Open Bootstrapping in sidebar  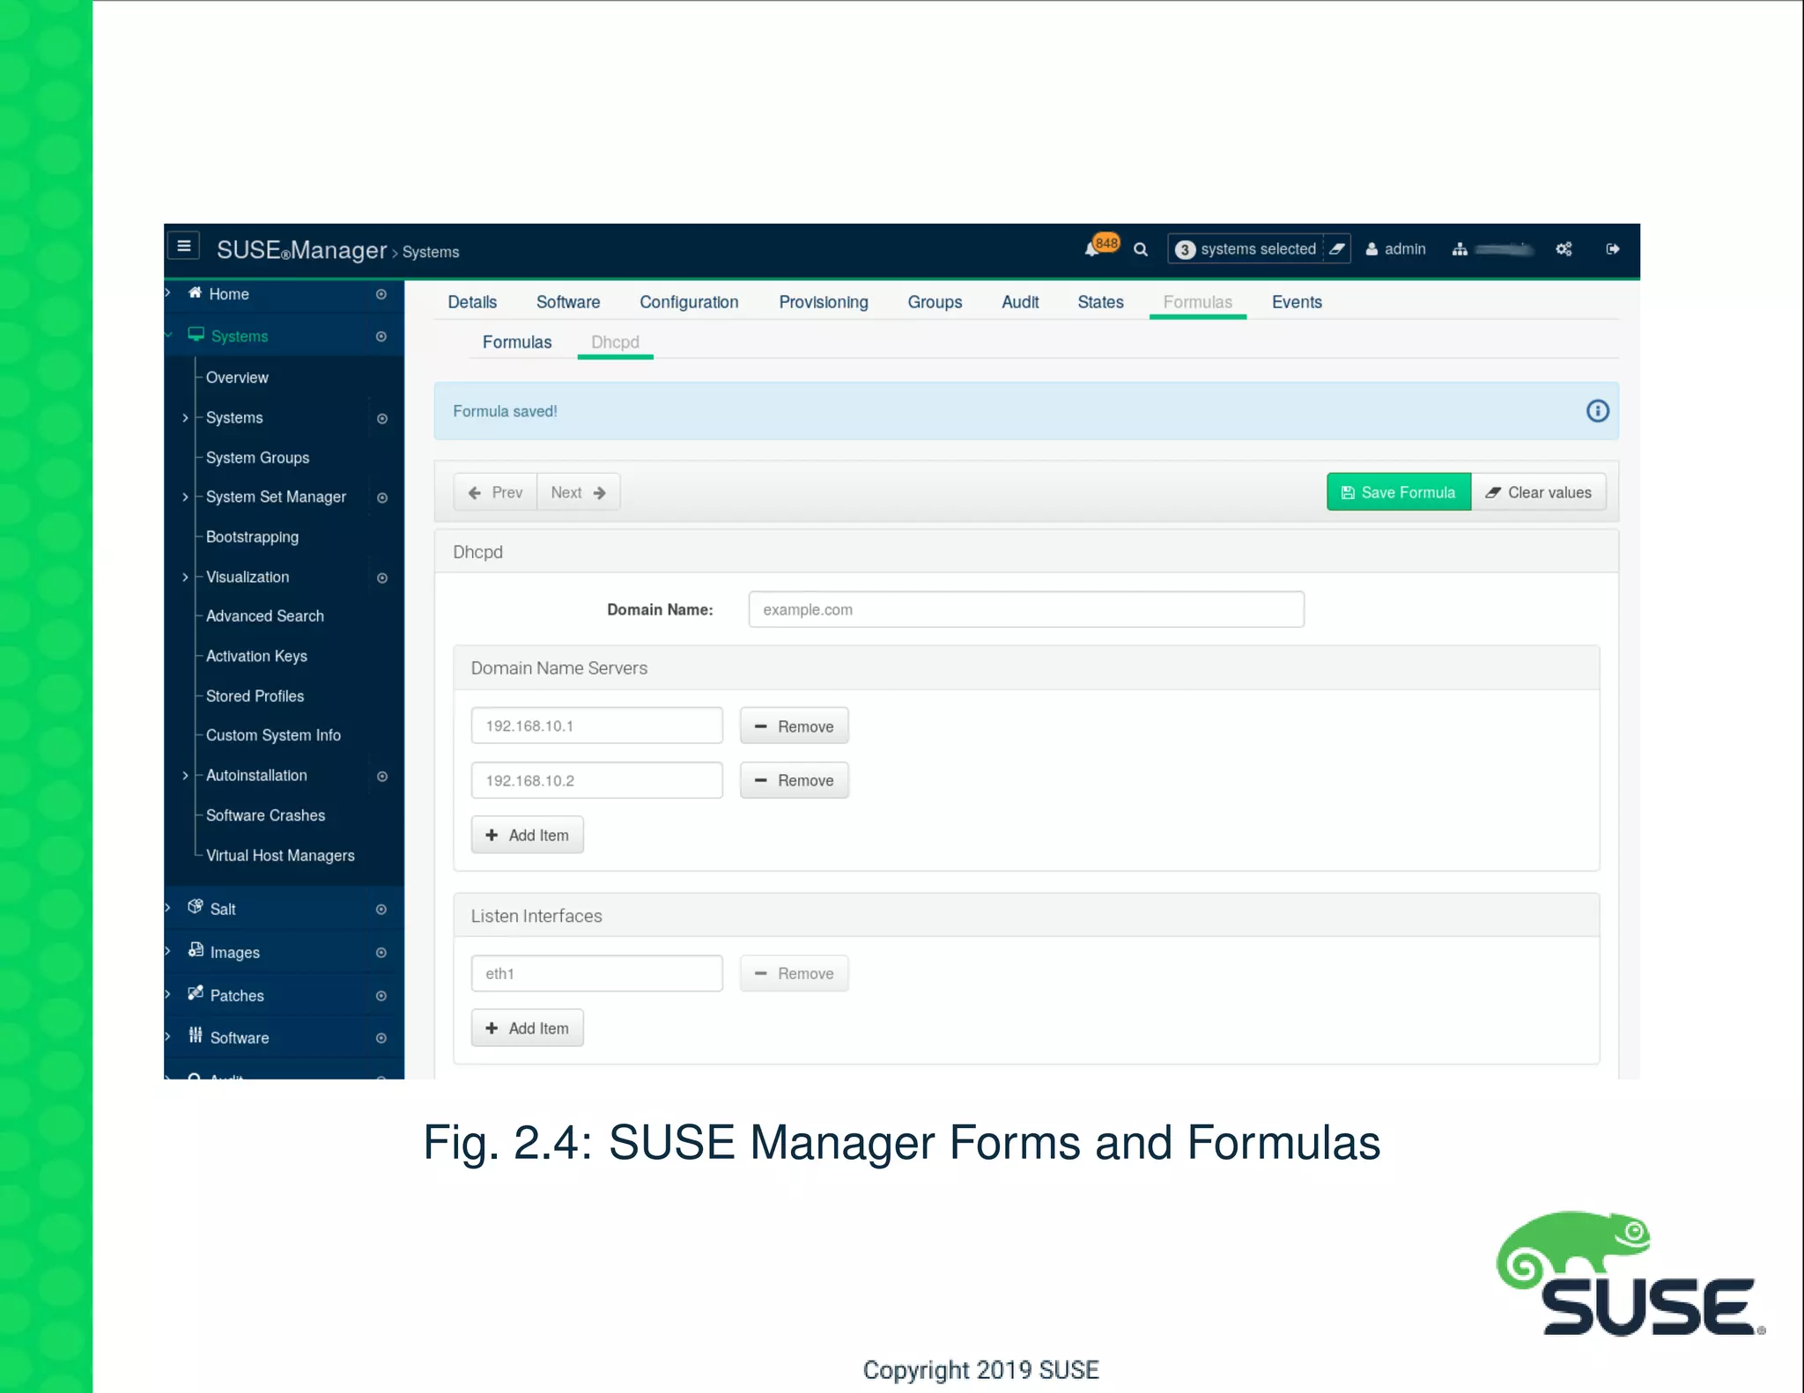click(x=252, y=536)
